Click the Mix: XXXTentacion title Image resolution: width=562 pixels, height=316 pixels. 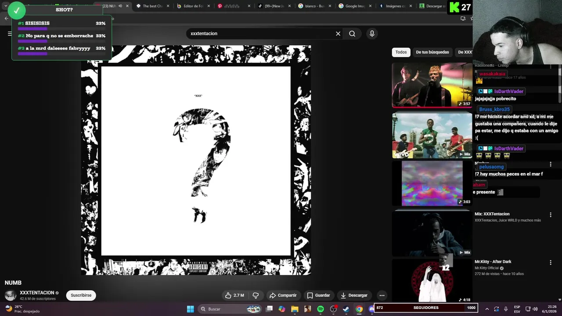click(492, 214)
